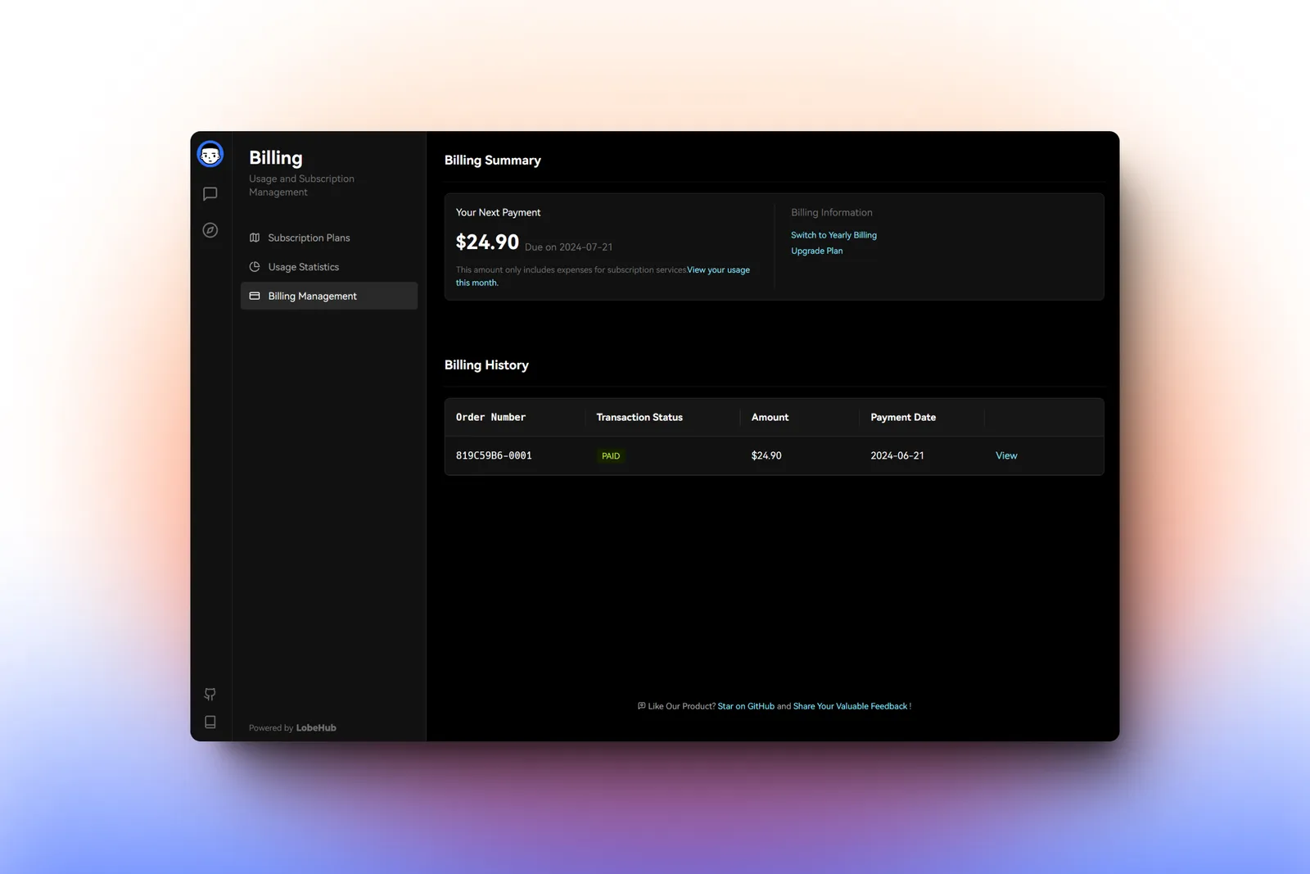Screen dimensions: 1310x874
Task: Click the Billing Information label
Action: click(x=832, y=212)
